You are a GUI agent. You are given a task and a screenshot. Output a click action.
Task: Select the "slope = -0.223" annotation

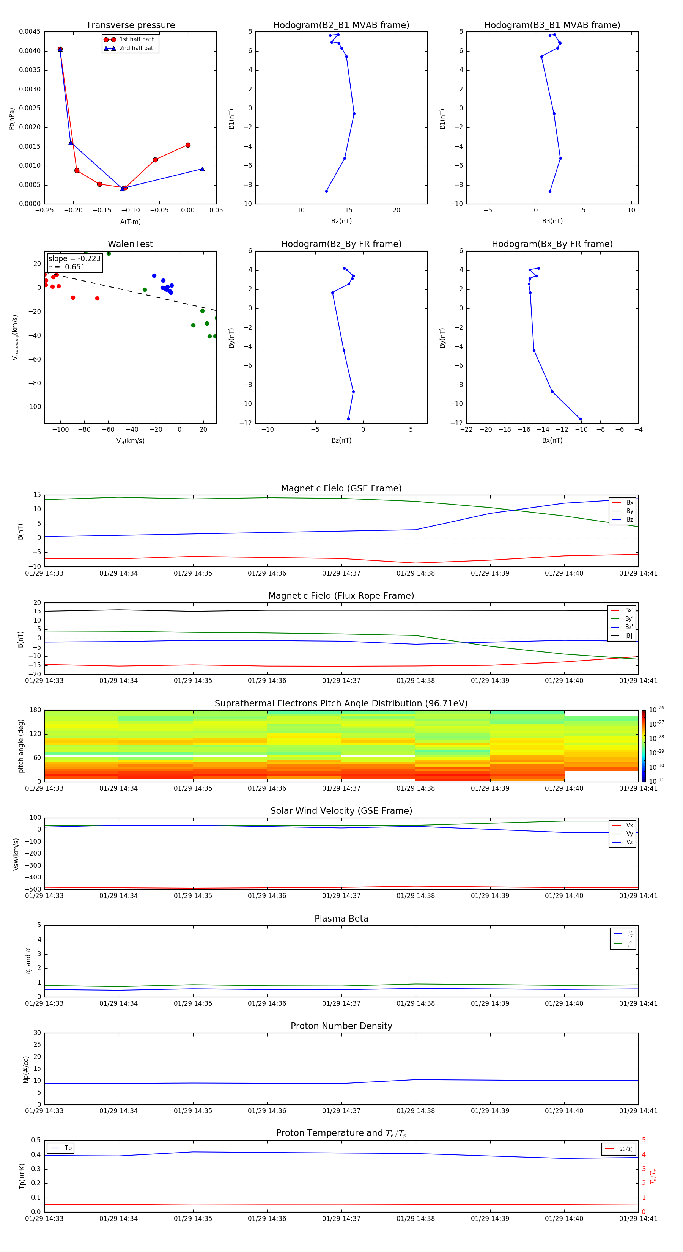pos(74,259)
